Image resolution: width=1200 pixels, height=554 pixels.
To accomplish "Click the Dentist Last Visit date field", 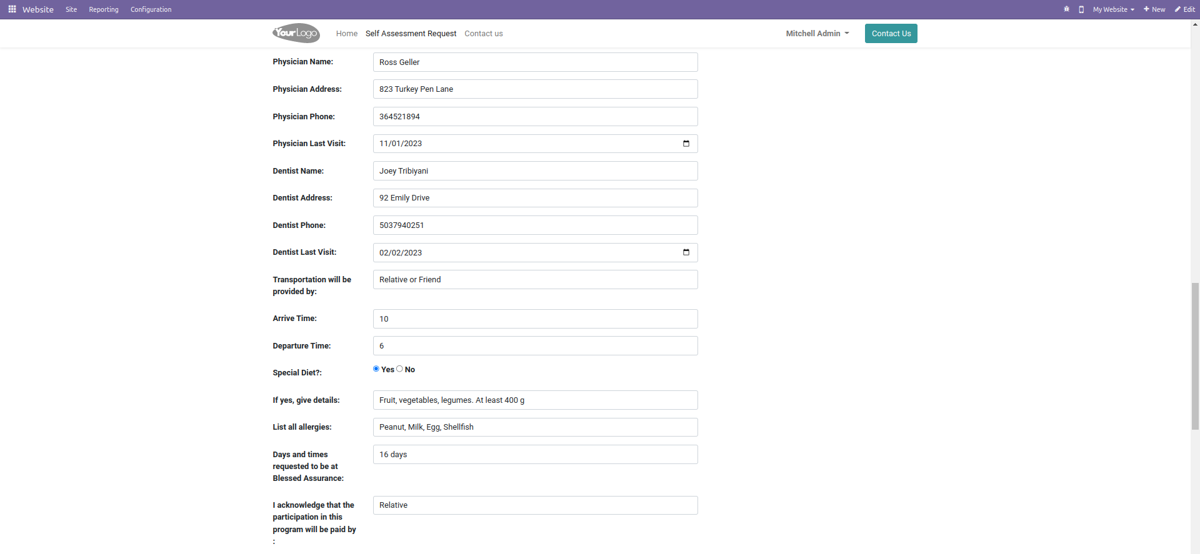I will point(536,252).
